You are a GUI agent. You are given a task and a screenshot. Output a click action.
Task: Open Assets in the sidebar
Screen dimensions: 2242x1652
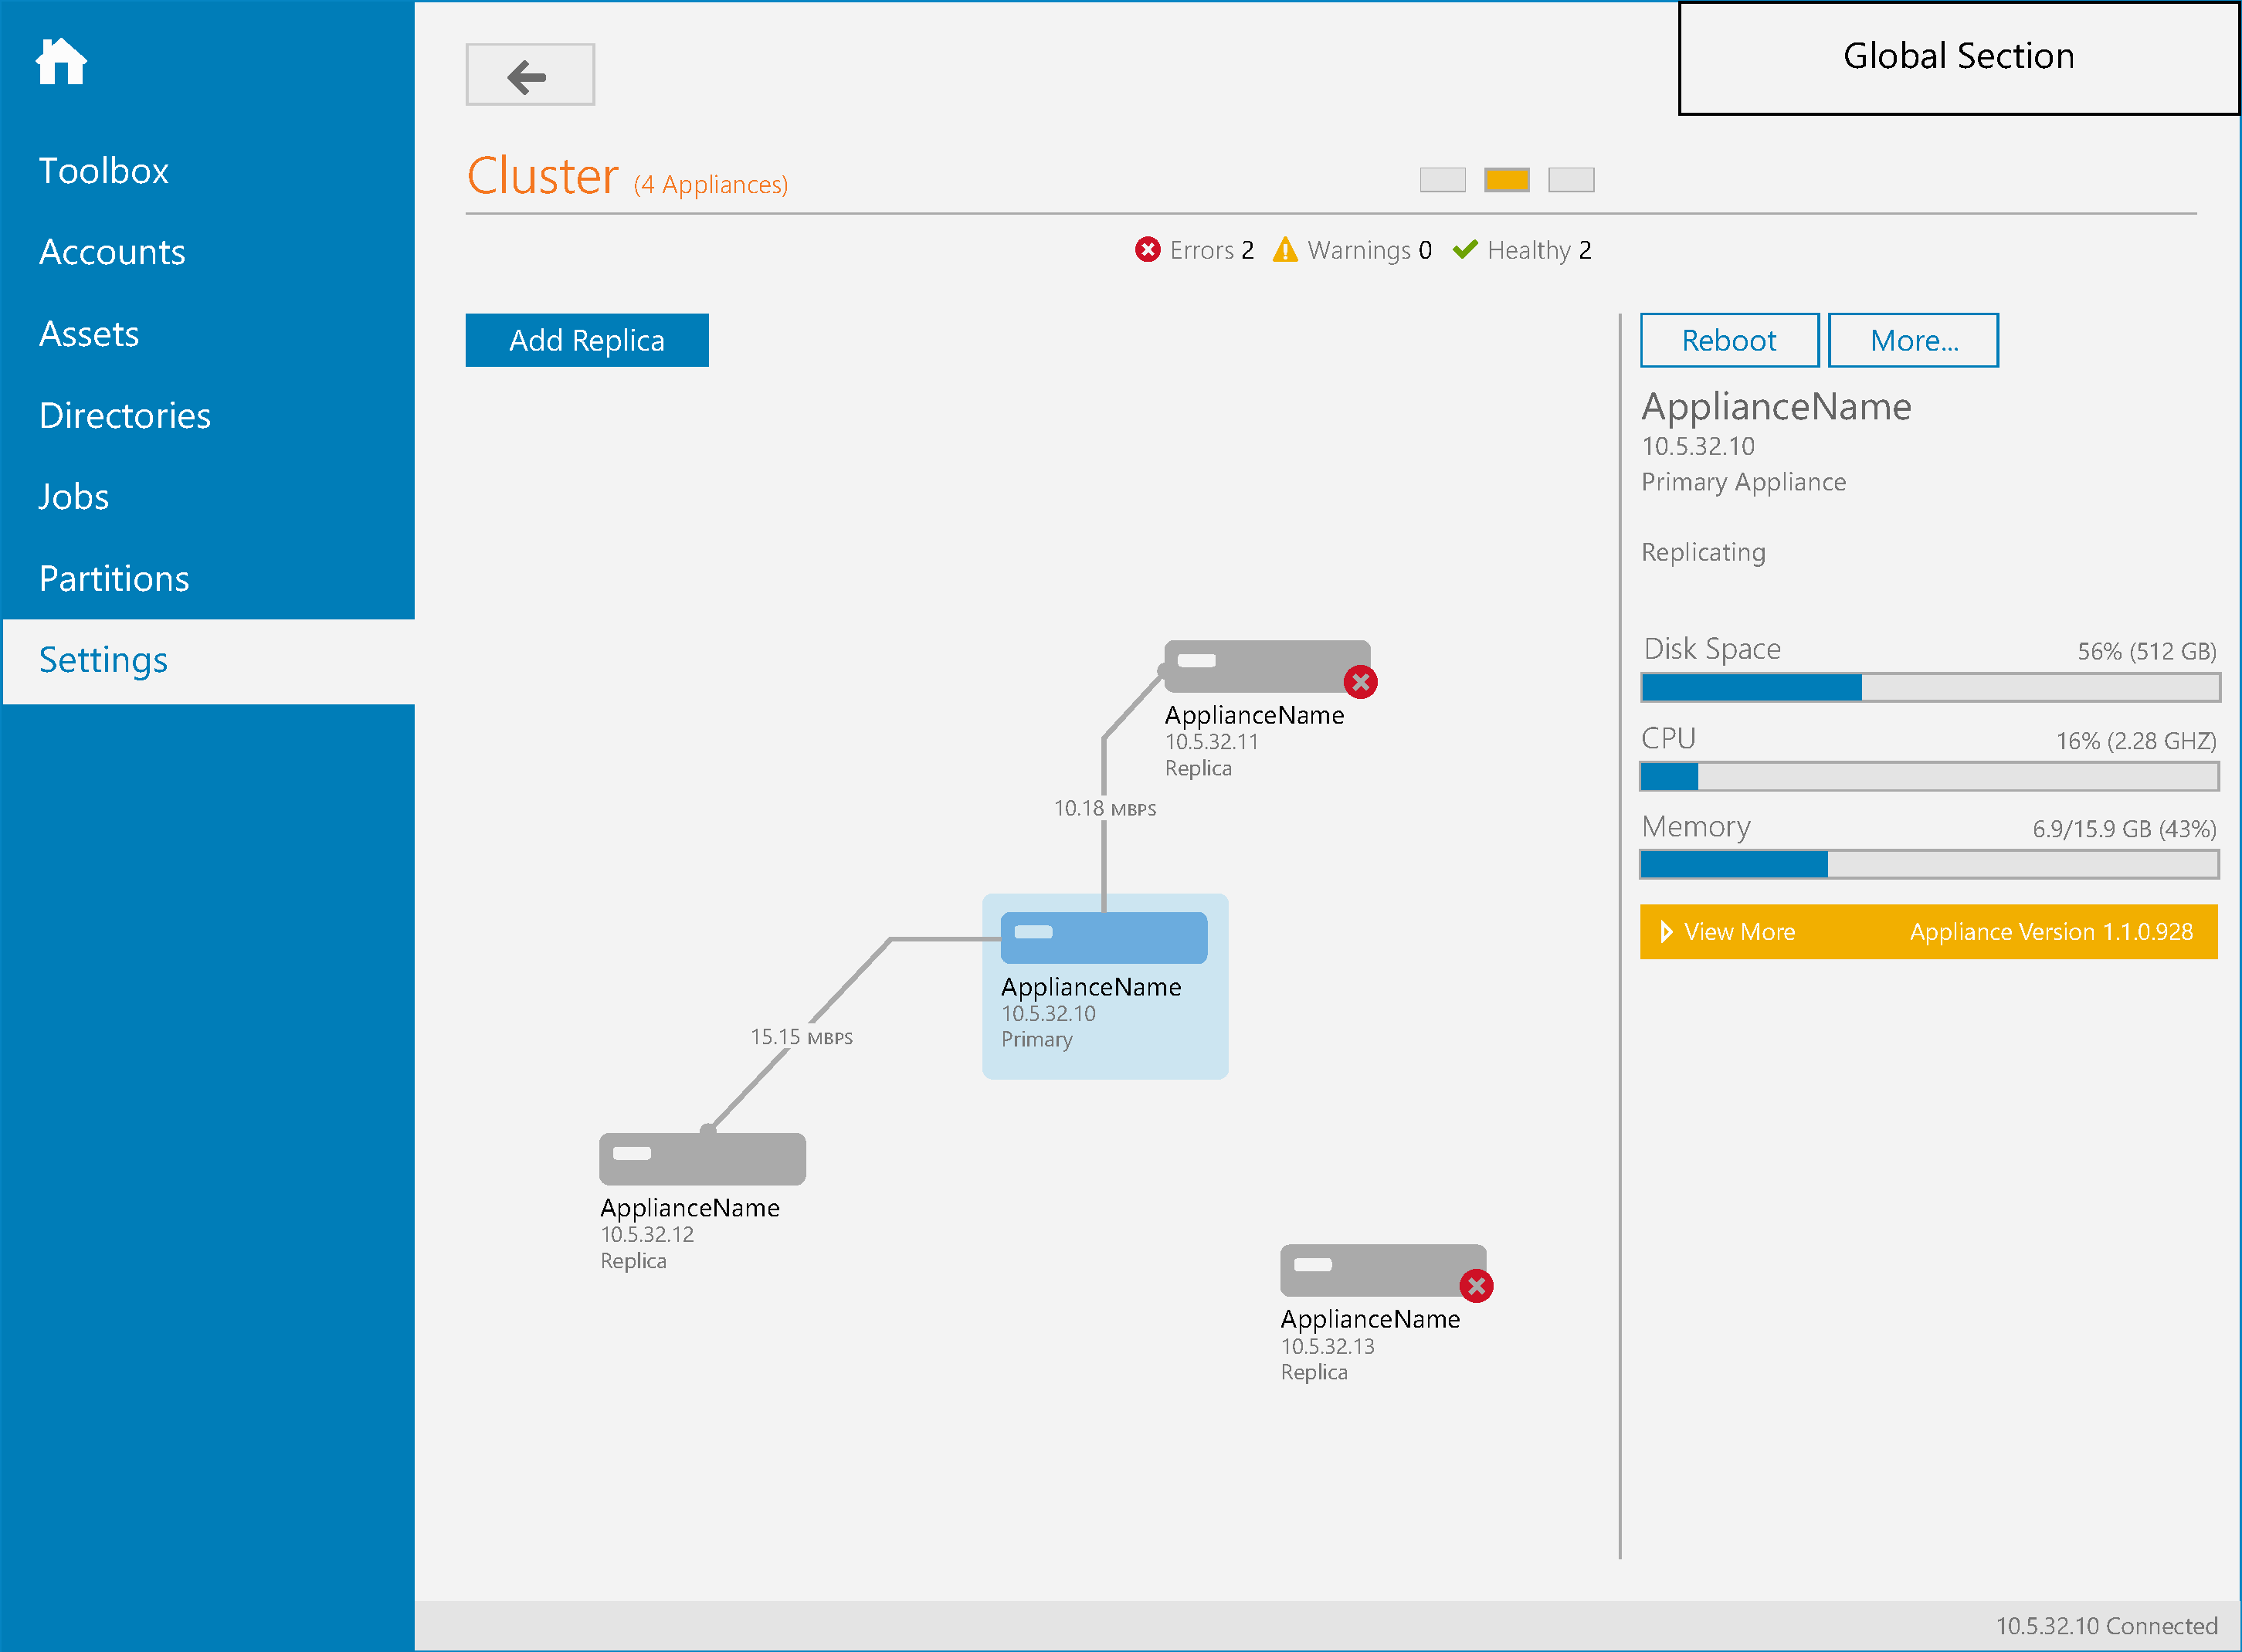(x=89, y=334)
